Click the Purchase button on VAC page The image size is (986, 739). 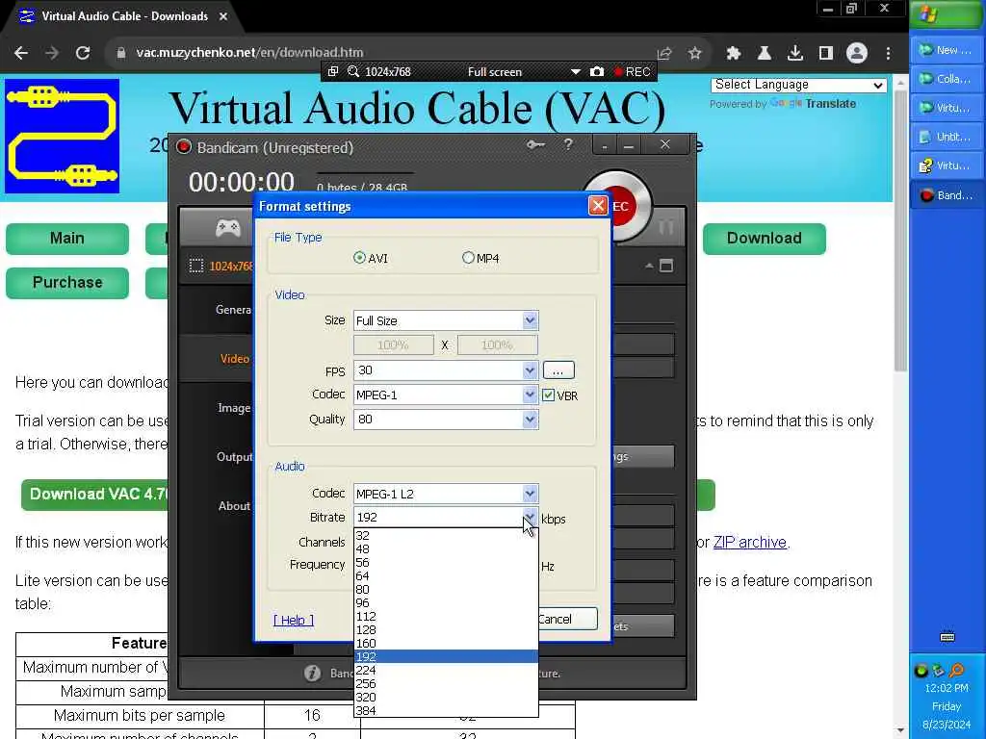(x=67, y=283)
